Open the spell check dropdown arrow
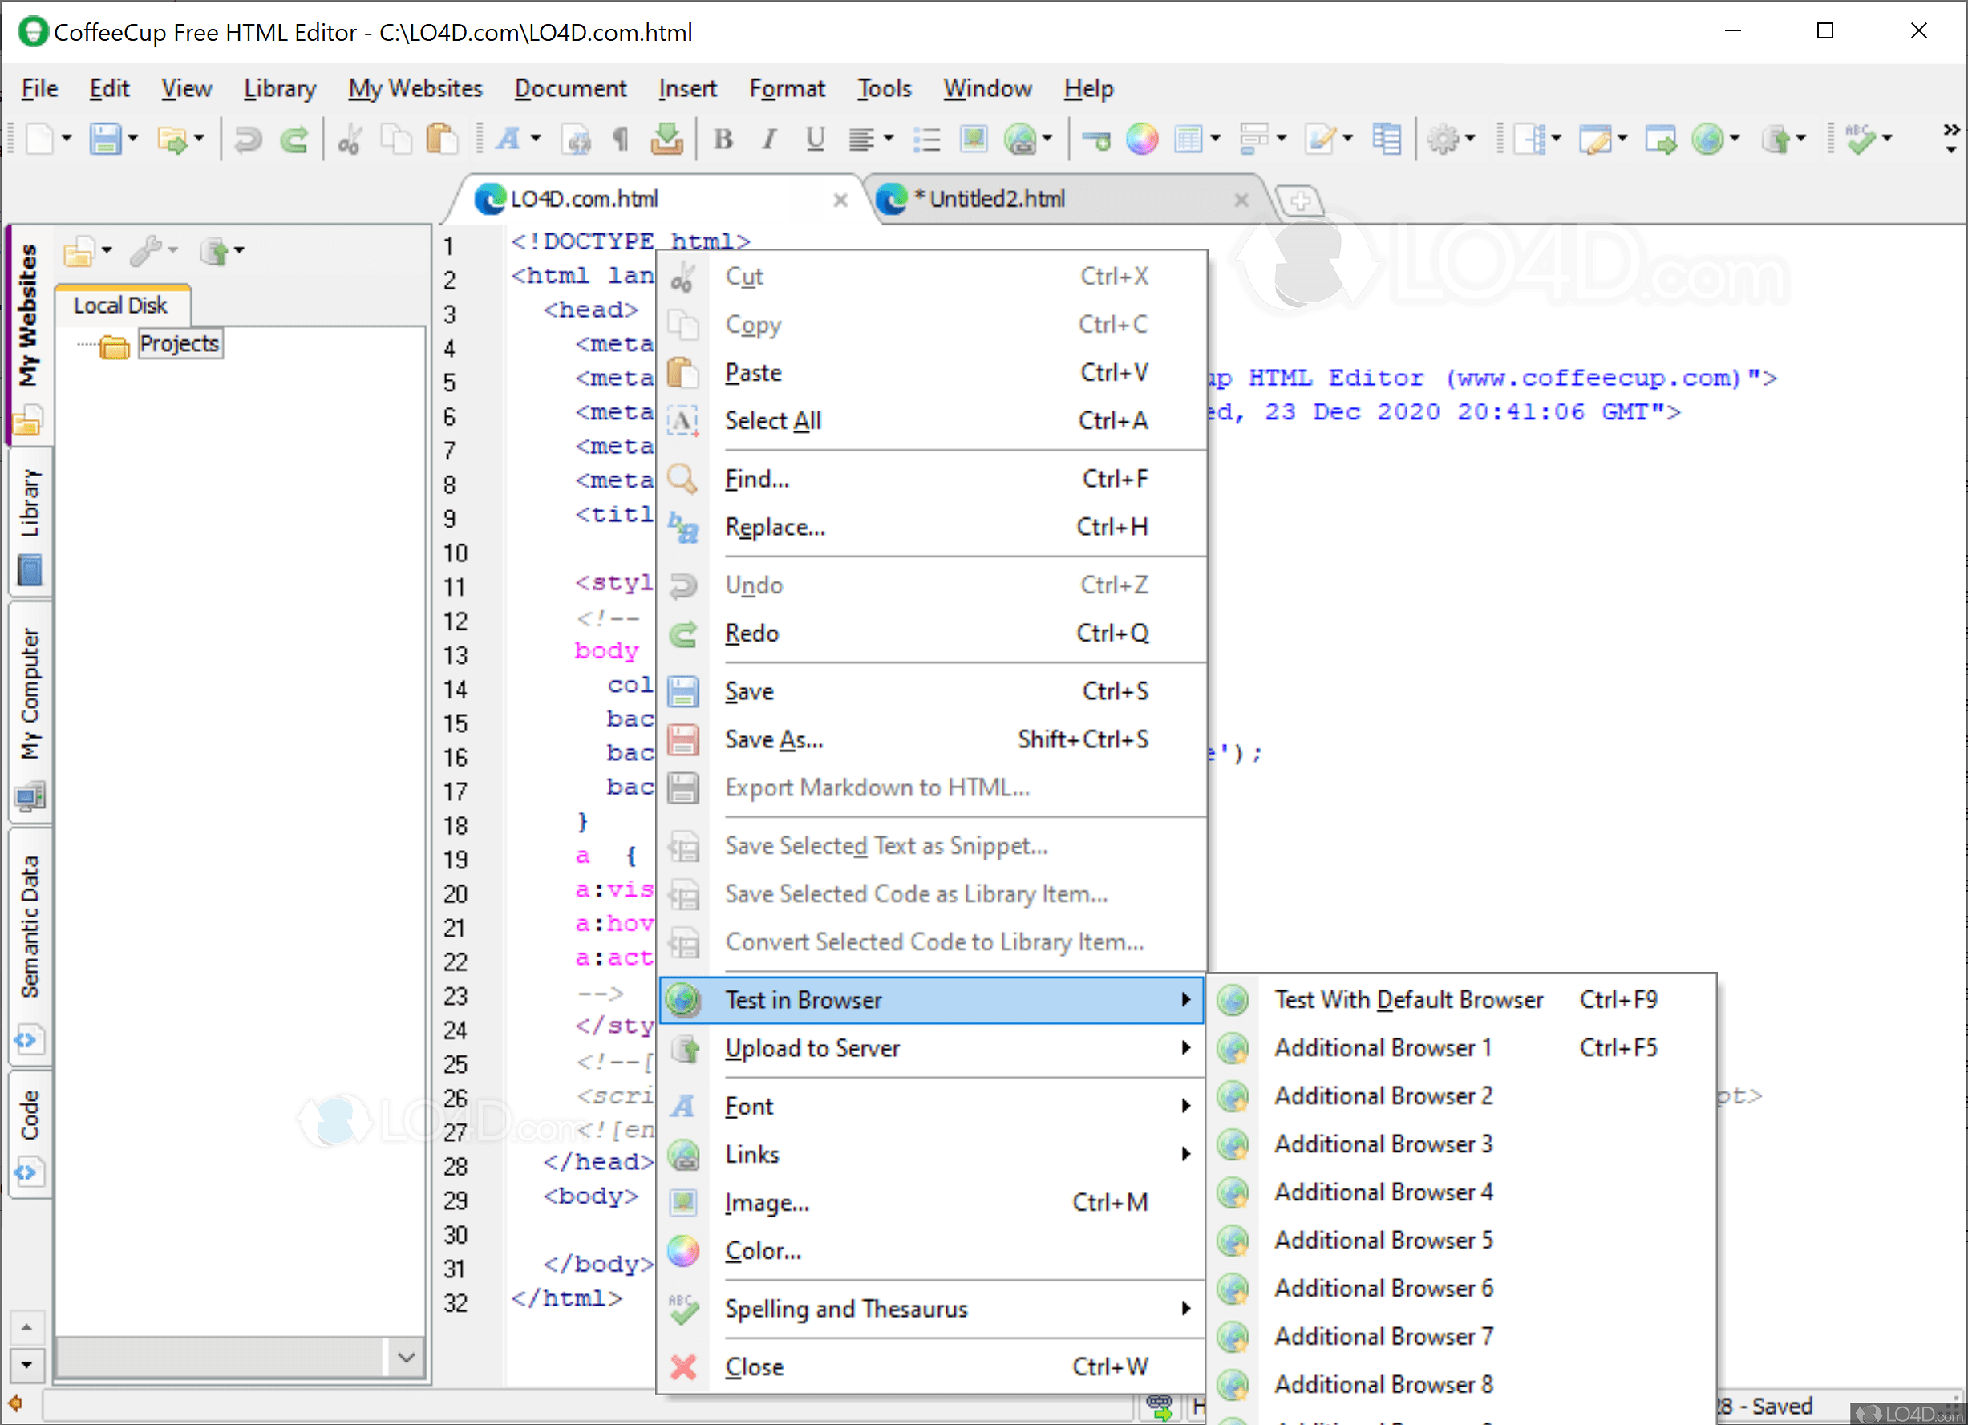This screenshot has width=1968, height=1425. pyautogui.click(x=1887, y=139)
